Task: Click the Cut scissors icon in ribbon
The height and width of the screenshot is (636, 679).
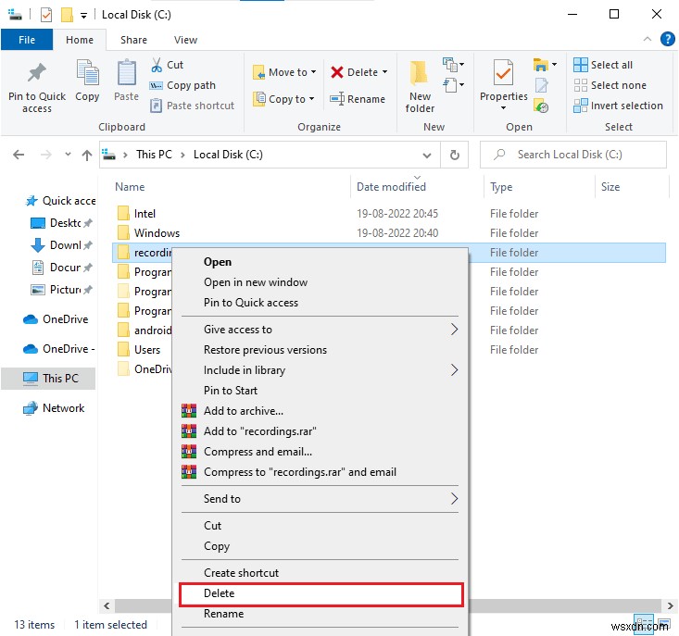Action: pos(156,65)
